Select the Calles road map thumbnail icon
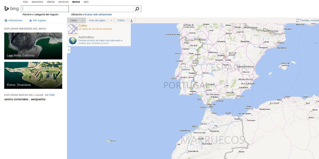 (x=73, y=29)
